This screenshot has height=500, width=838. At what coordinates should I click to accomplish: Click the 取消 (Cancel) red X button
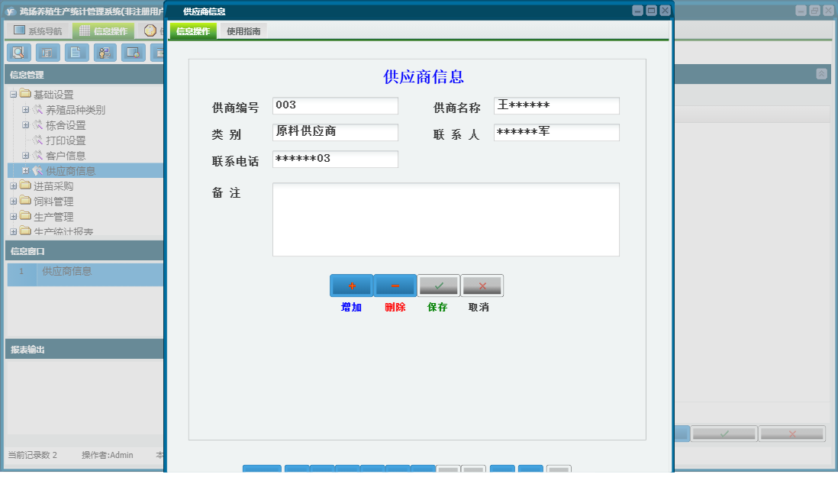click(x=482, y=285)
